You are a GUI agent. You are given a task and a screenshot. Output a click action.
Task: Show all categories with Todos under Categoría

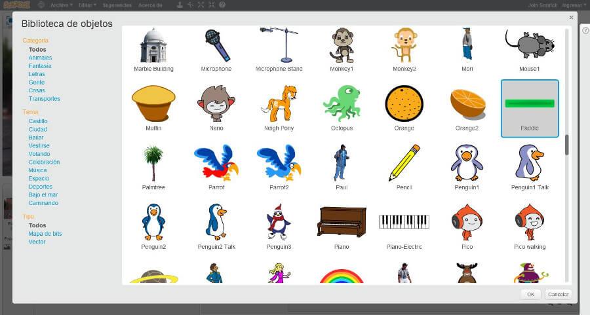(37, 50)
